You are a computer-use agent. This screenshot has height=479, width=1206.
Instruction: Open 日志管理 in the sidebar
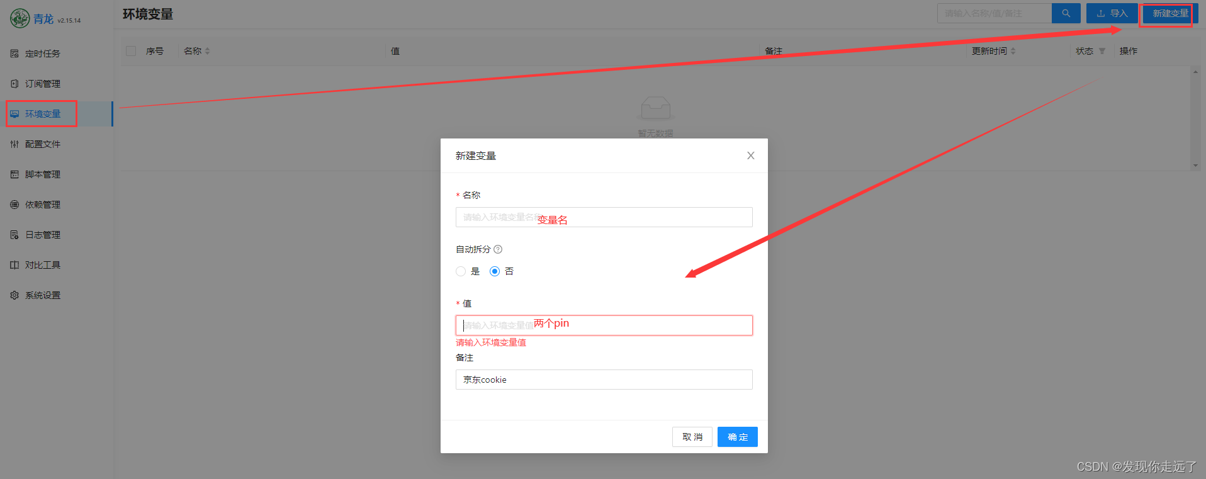point(42,235)
